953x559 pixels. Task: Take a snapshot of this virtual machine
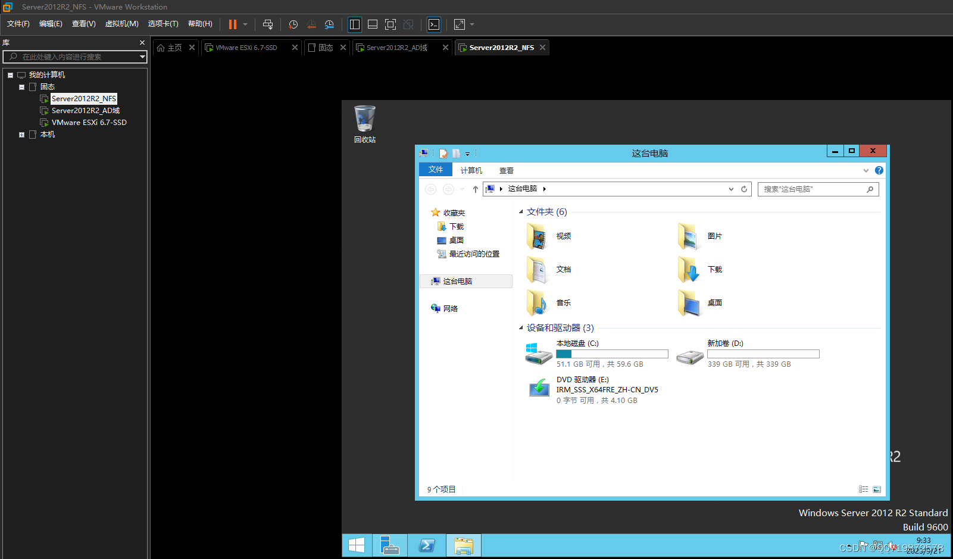[293, 24]
